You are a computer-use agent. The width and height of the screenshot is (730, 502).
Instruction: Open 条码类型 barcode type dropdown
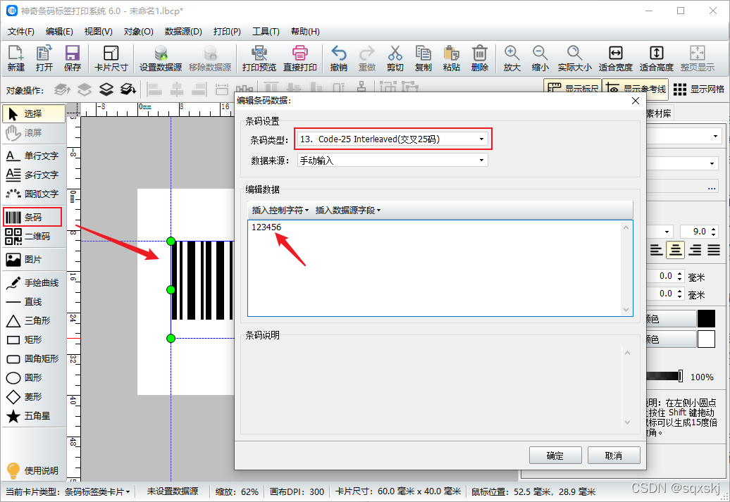[392, 139]
